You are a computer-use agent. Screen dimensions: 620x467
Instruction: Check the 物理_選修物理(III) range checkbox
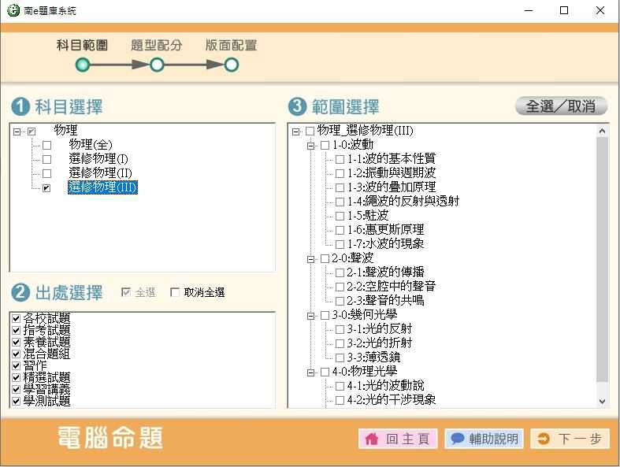point(310,131)
